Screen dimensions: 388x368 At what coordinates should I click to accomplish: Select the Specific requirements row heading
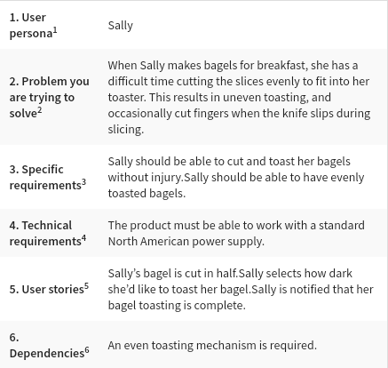(48, 177)
